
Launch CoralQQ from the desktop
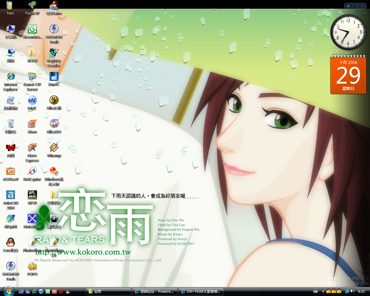[x=11, y=245]
